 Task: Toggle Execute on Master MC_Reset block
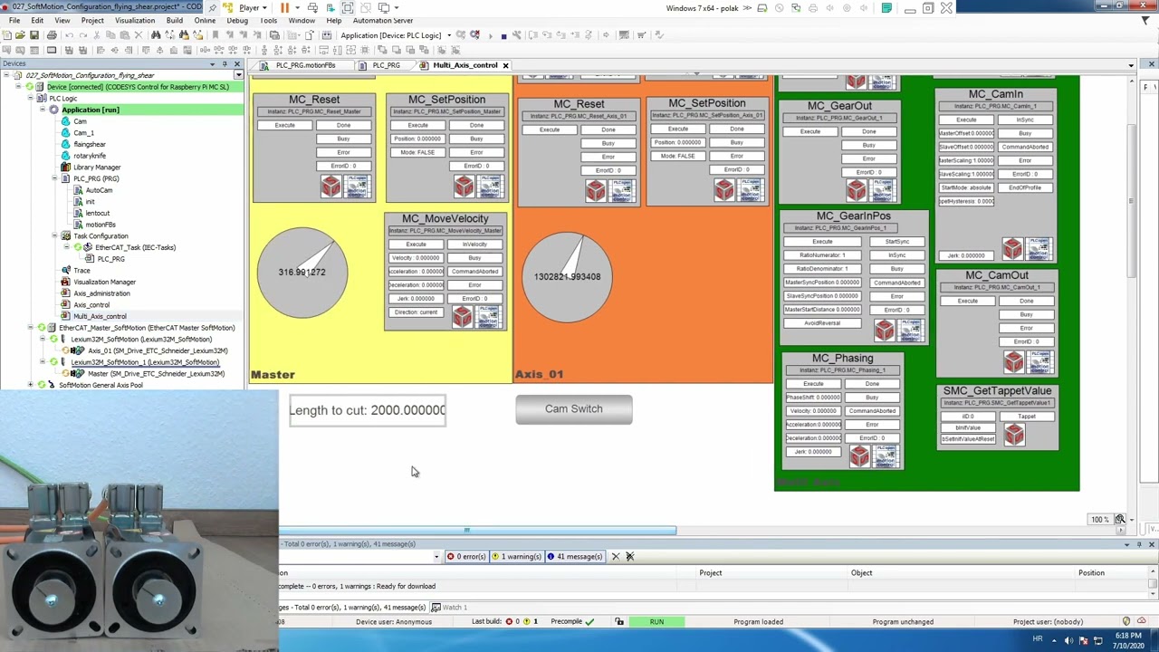(x=284, y=125)
